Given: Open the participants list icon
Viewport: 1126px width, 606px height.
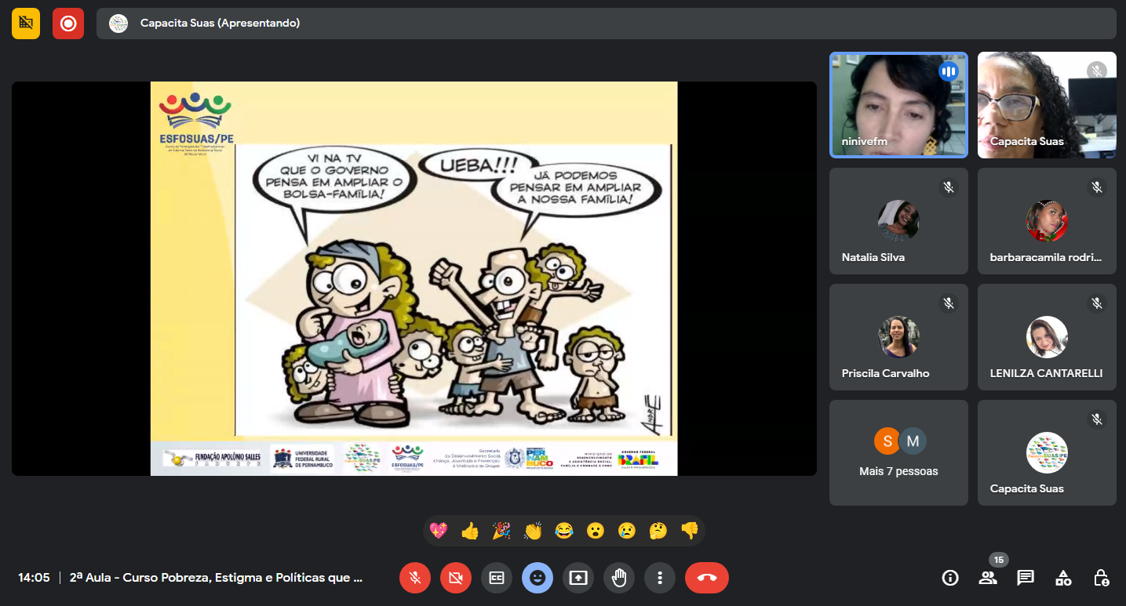Looking at the screenshot, I should point(988,579).
